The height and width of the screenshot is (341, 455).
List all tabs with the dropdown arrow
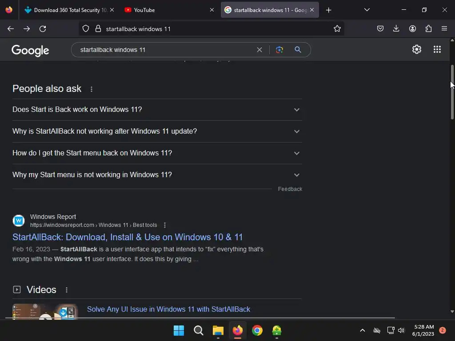(367, 10)
